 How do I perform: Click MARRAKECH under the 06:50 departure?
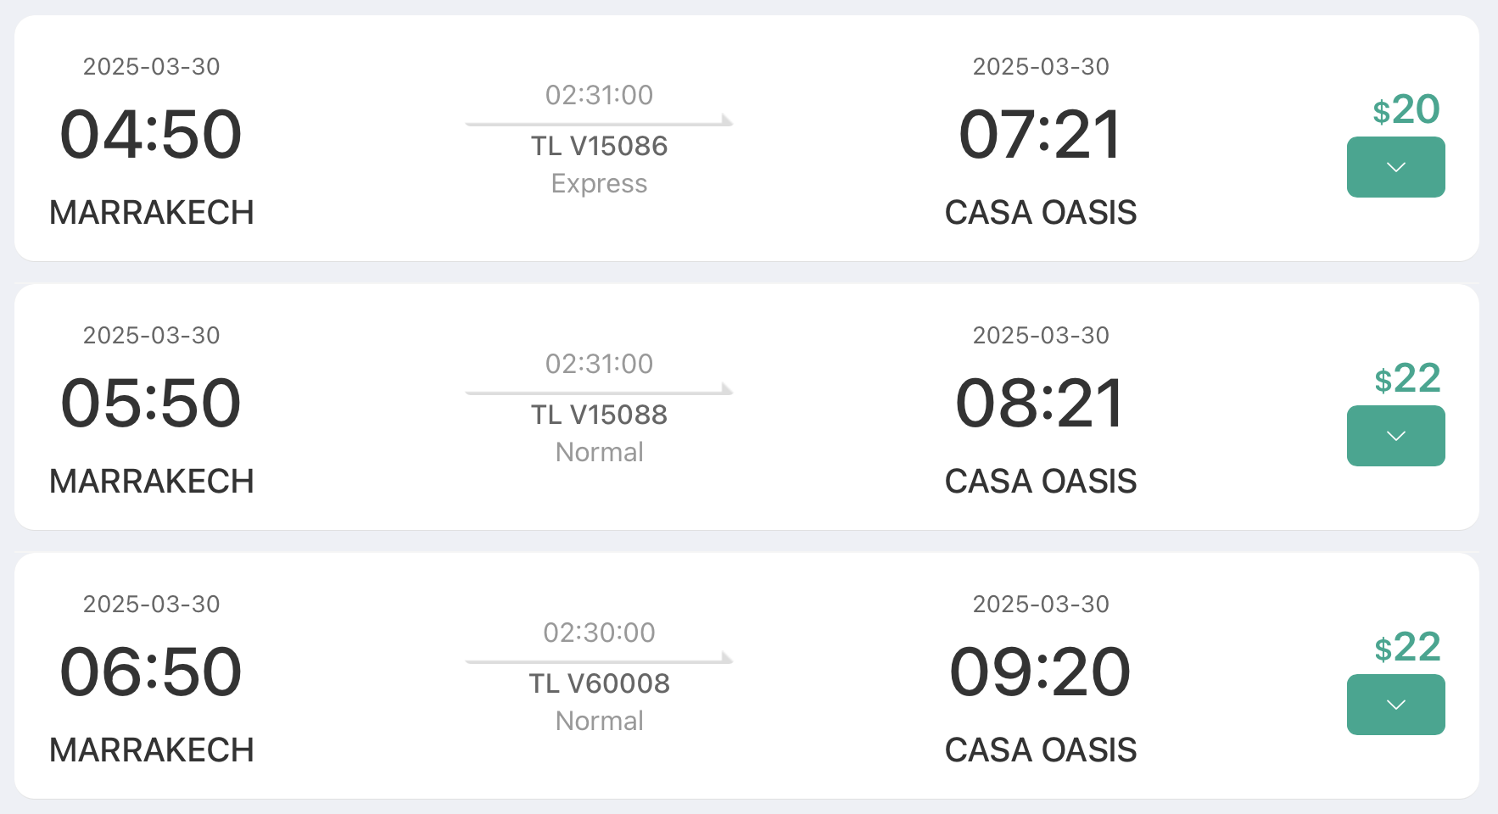(152, 750)
